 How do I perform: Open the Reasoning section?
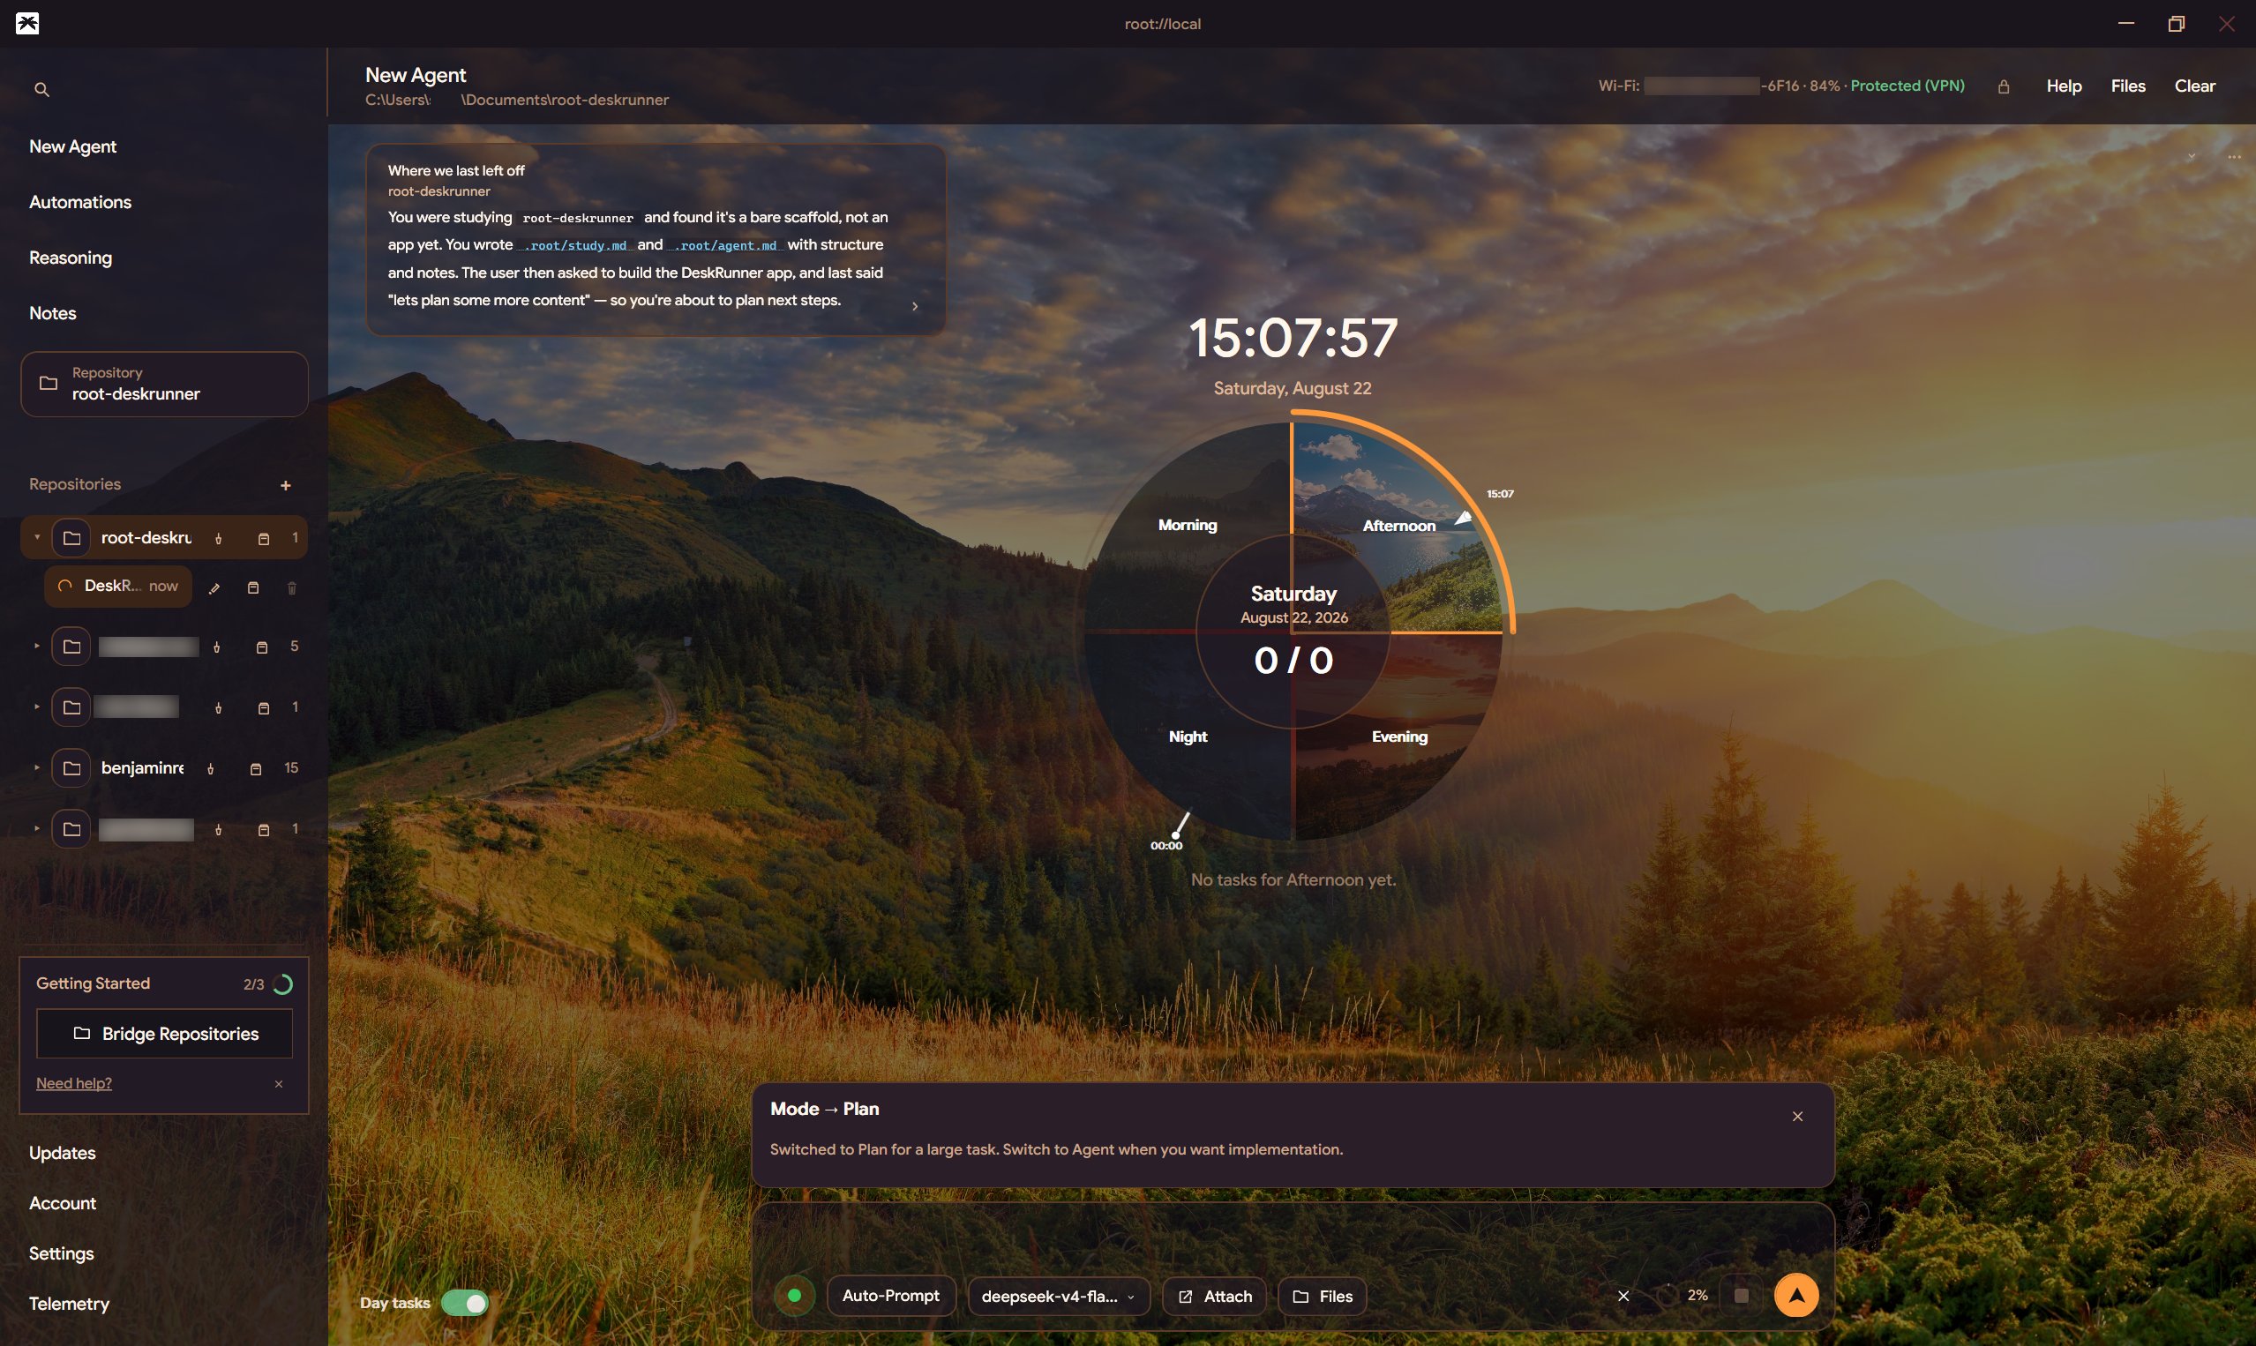click(x=70, y=258)
